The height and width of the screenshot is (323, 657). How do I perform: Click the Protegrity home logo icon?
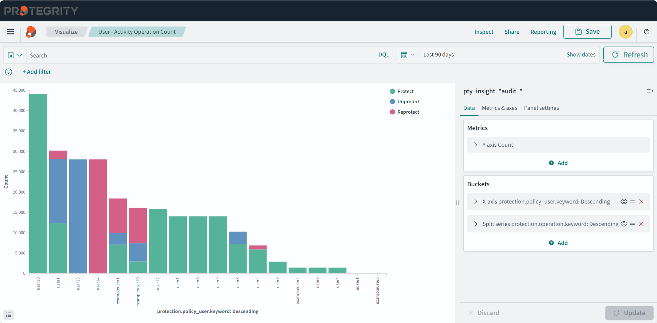click(x=31, y=32)
